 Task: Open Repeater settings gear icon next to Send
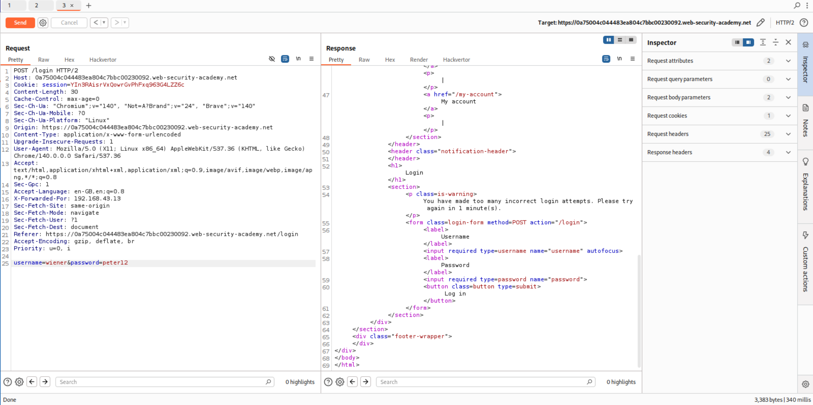point(43,23)
